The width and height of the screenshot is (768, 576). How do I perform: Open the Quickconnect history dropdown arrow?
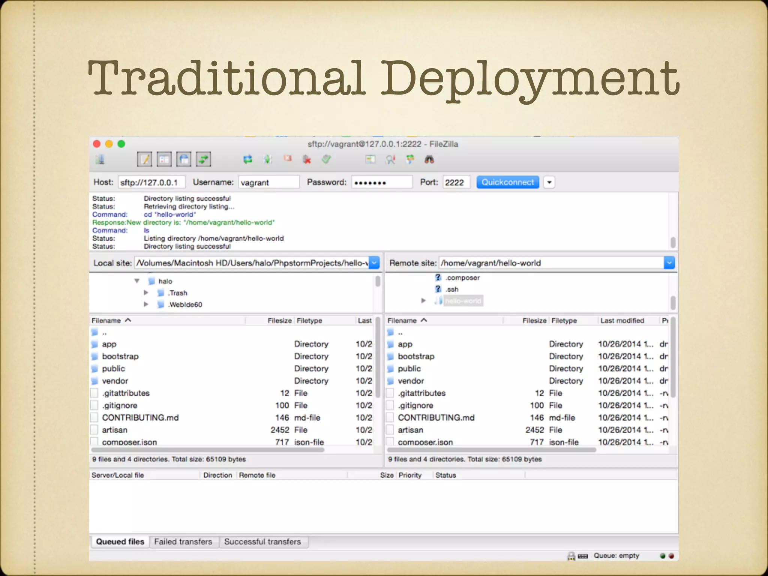(549, 182)
